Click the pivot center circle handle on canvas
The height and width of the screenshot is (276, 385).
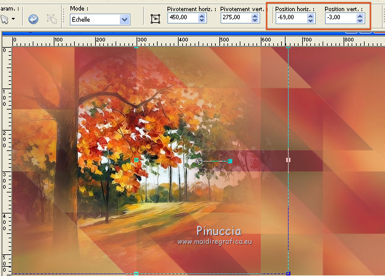[x=200, y=162]
